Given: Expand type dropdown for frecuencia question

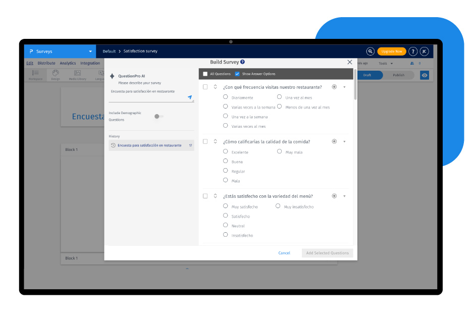Looking at the screenshot, I should coord(344,87).
